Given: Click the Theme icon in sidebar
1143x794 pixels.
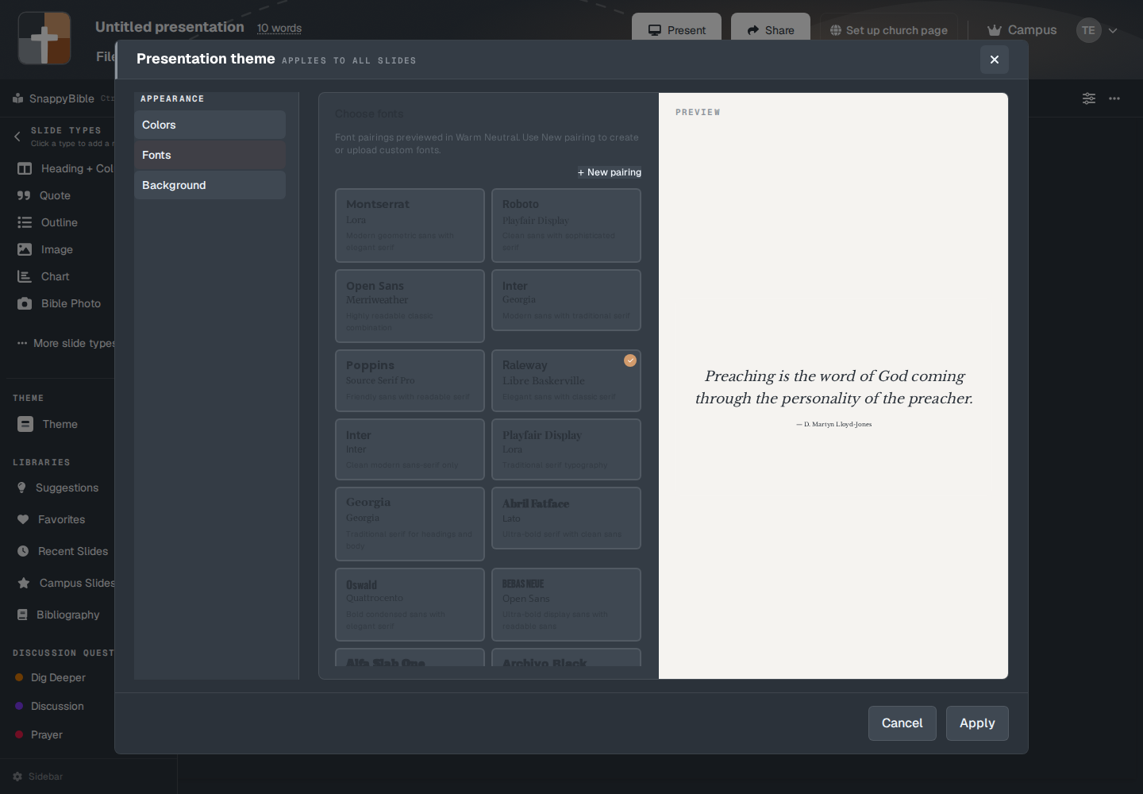Looking at the screenshot, I should (x=25, y=424).
